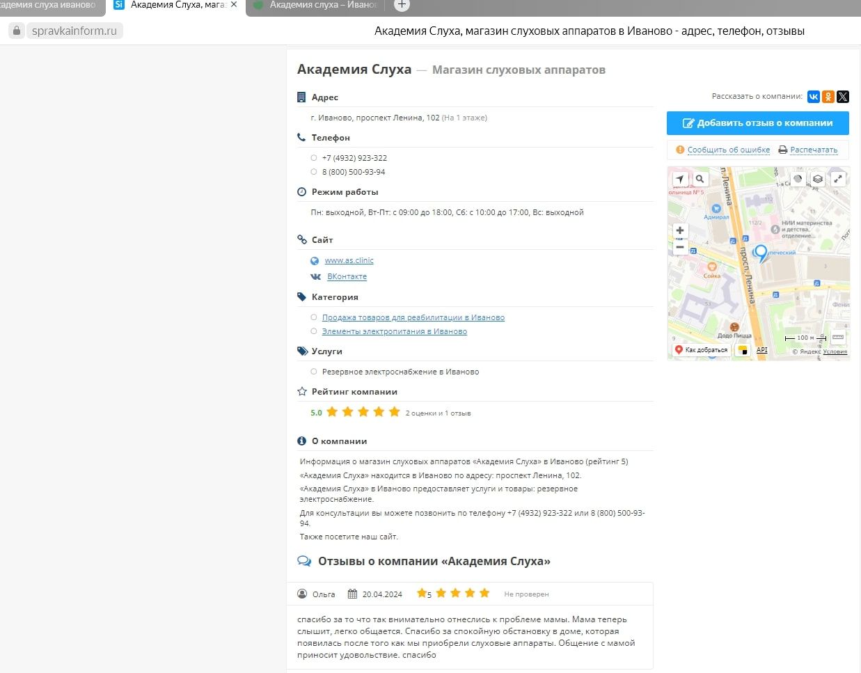Open the ruler measurement tool on map
The image size is (861, 673).
click(838, 338)
